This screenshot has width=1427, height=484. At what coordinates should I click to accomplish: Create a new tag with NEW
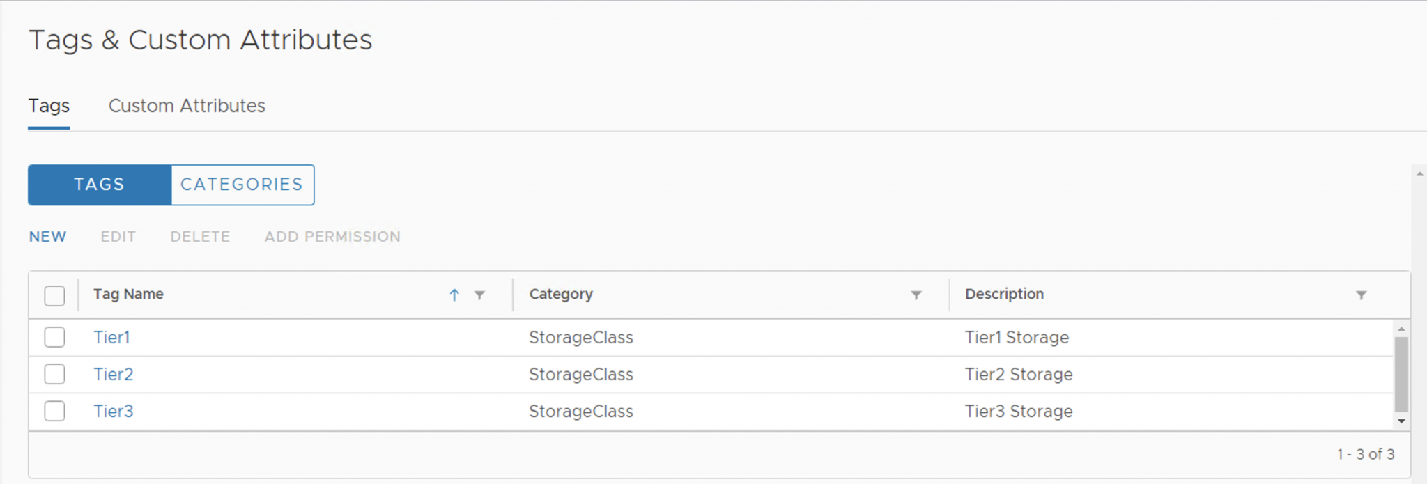click(47, 236)
